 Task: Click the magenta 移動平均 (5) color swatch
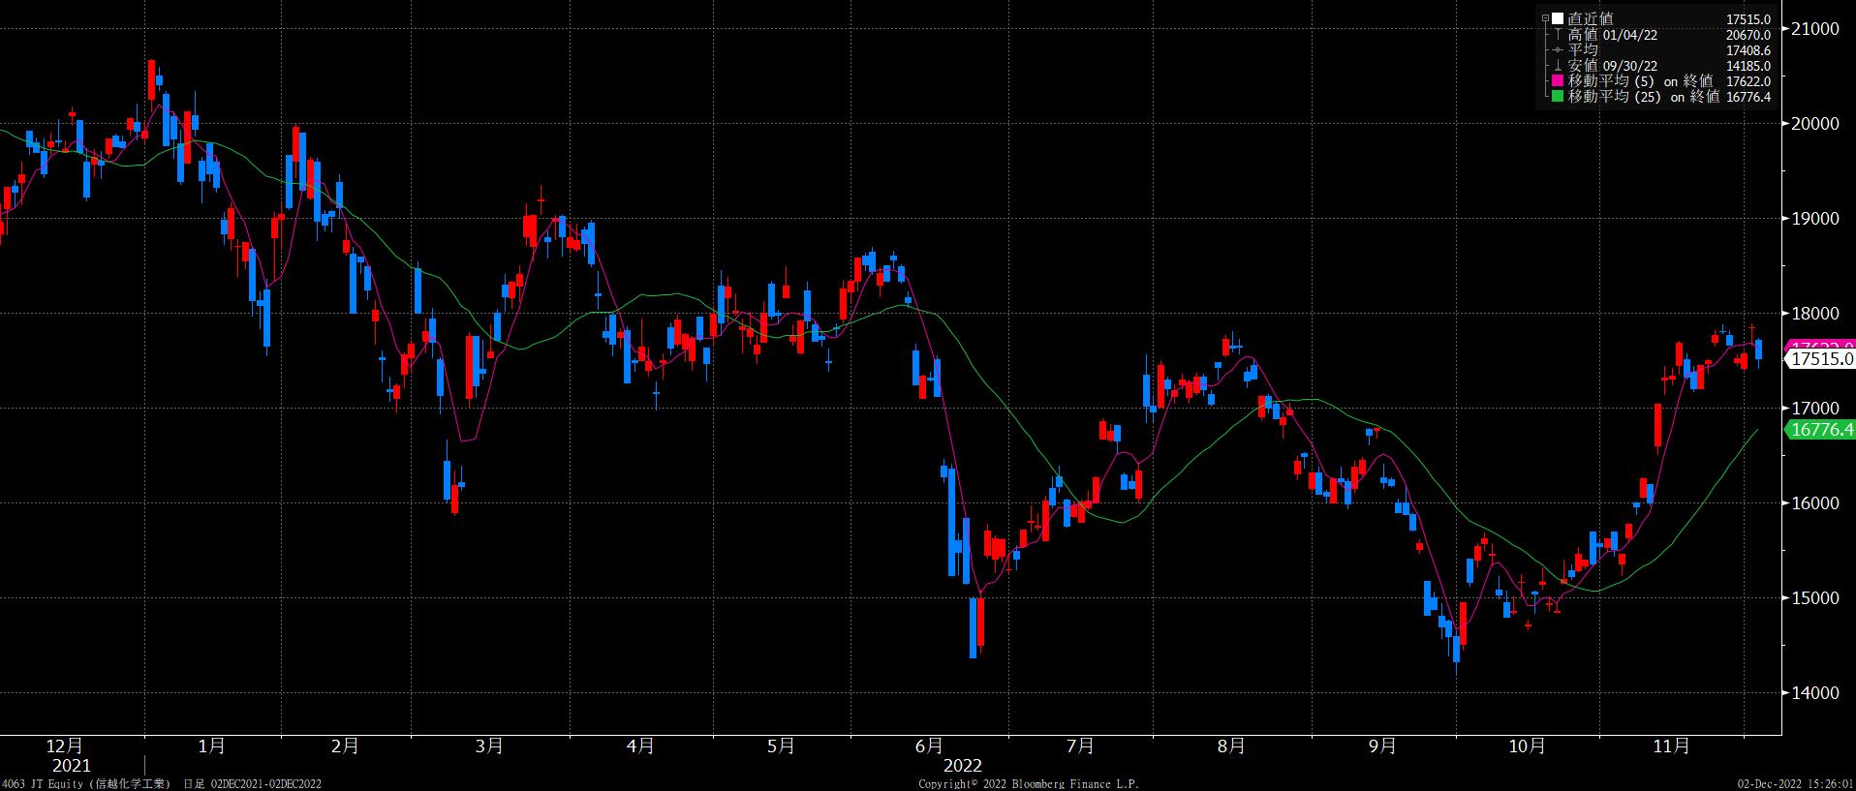coord(1558,81)
